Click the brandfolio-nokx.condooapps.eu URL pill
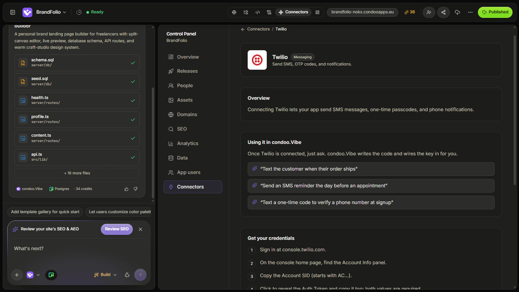 [362, 12]
